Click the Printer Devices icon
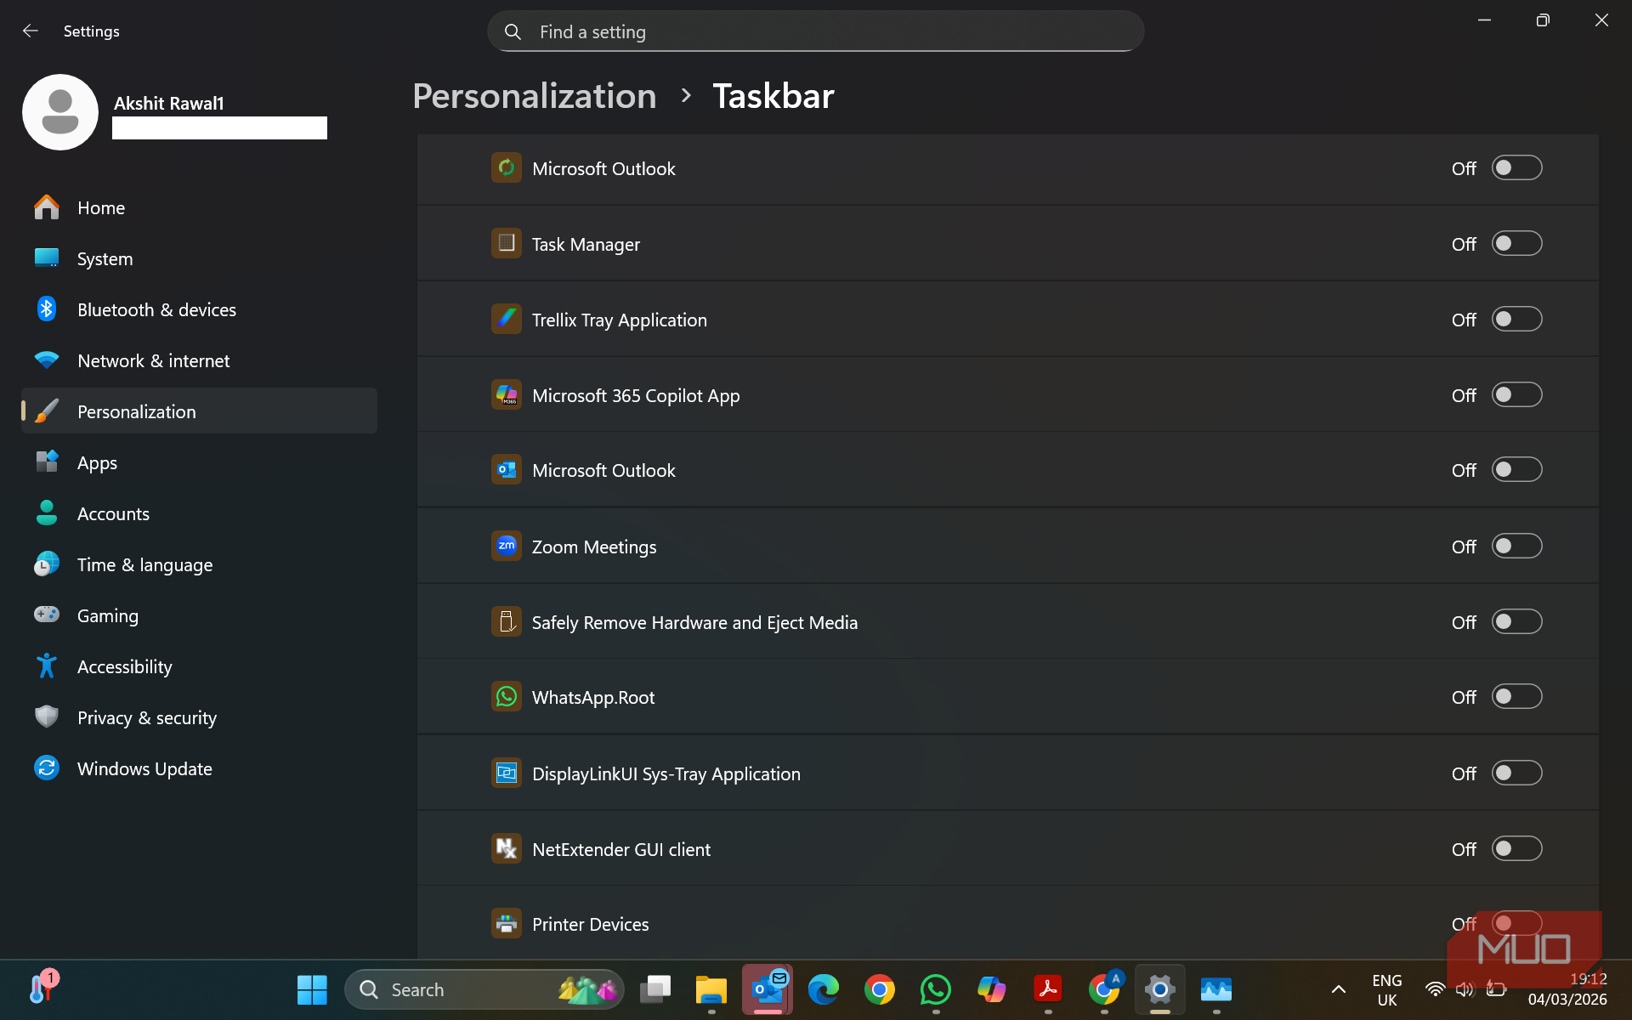1632x1020 pixels. click(507, 923)
